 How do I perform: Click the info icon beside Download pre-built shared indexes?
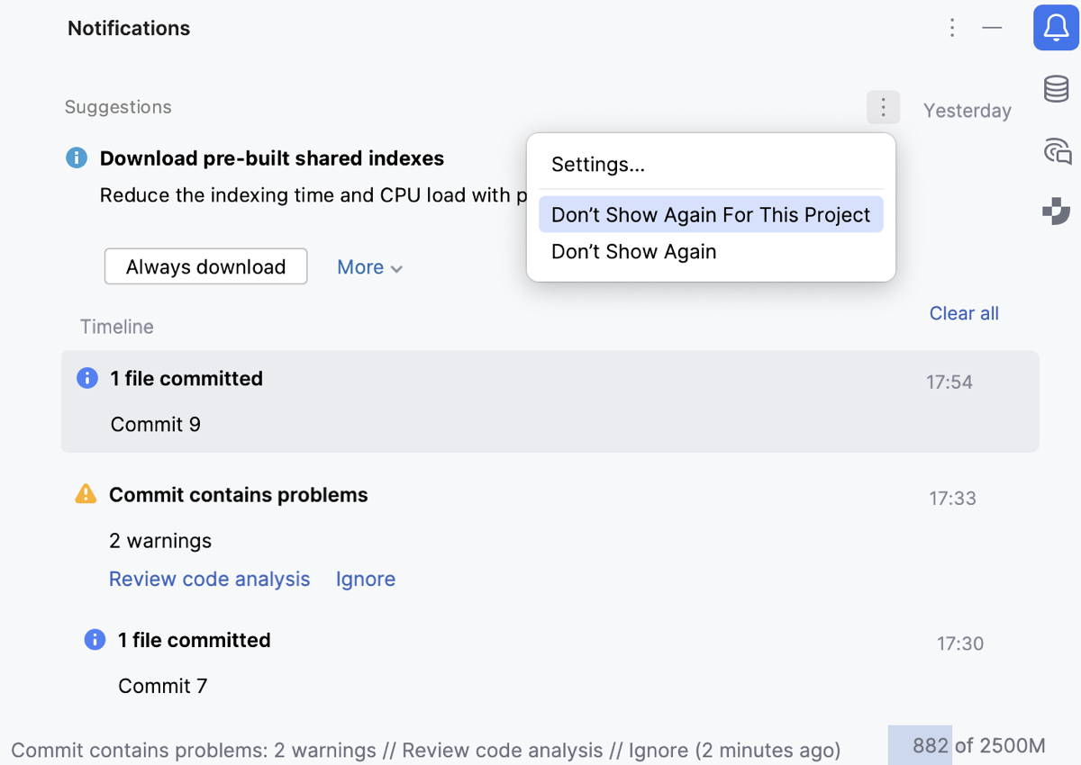(76, 157)
